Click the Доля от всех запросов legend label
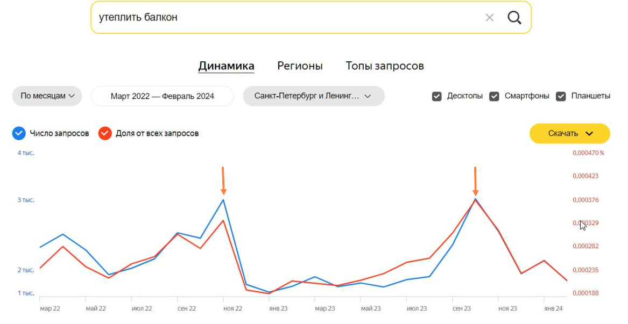628x324 pixels. click(x=157, y=133)
